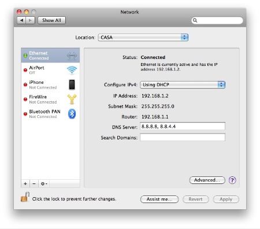The height and width of the screenshot is (229, 260).
Task: Click the Ethernet double-arrow icon
Action: [72, 56]
